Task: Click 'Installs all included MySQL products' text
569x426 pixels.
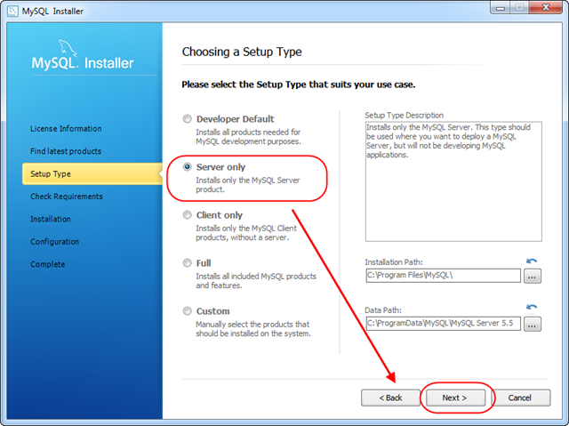Action: pos(256,281)
